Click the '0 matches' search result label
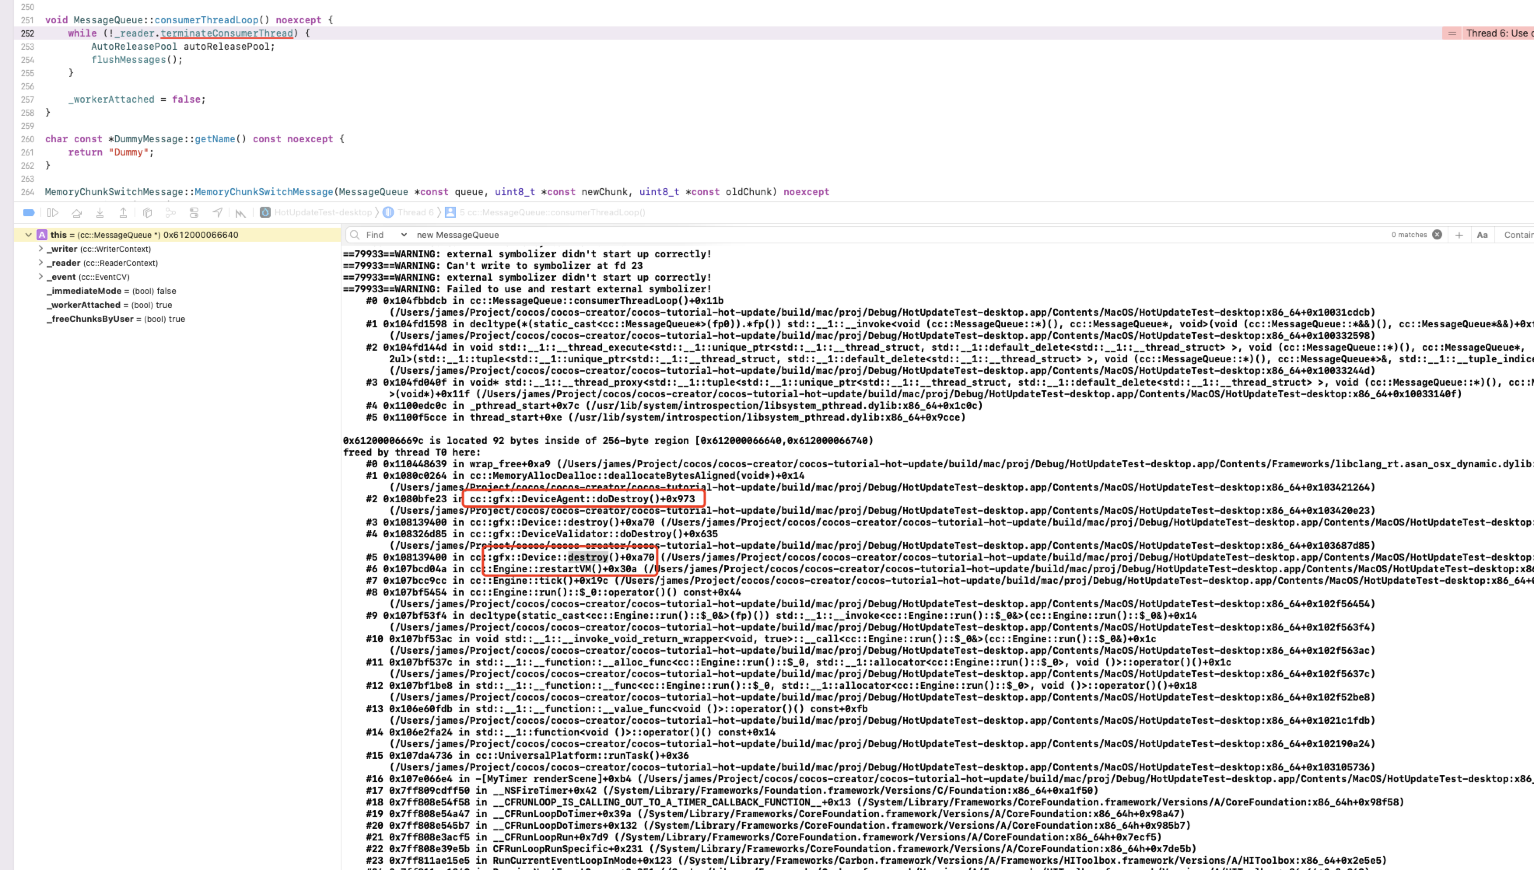 tap(1408, 235)
